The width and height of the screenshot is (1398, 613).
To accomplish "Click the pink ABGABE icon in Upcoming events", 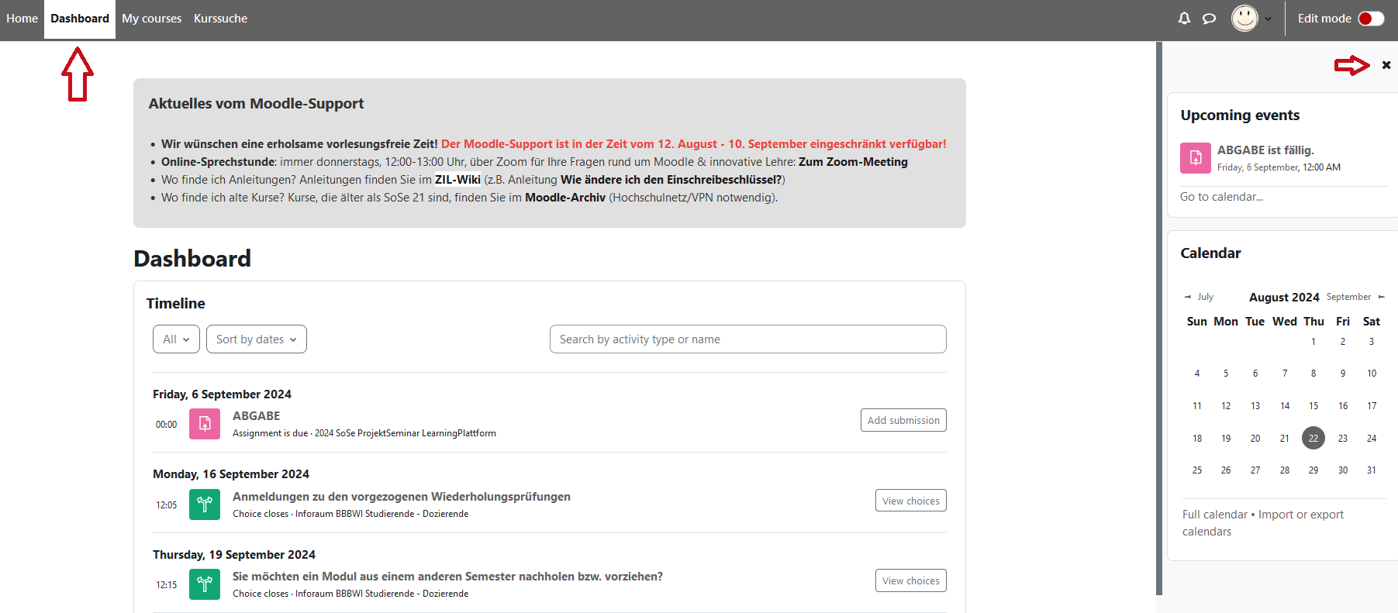I will 1195,158.
